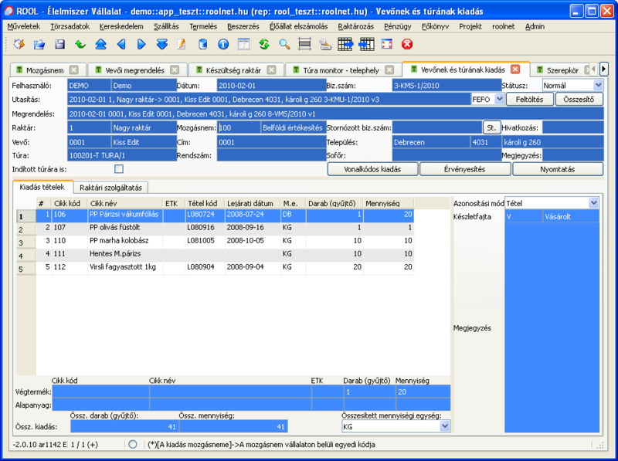Toggle the 'Indított túrára is' checkbox

coord(119,169)
